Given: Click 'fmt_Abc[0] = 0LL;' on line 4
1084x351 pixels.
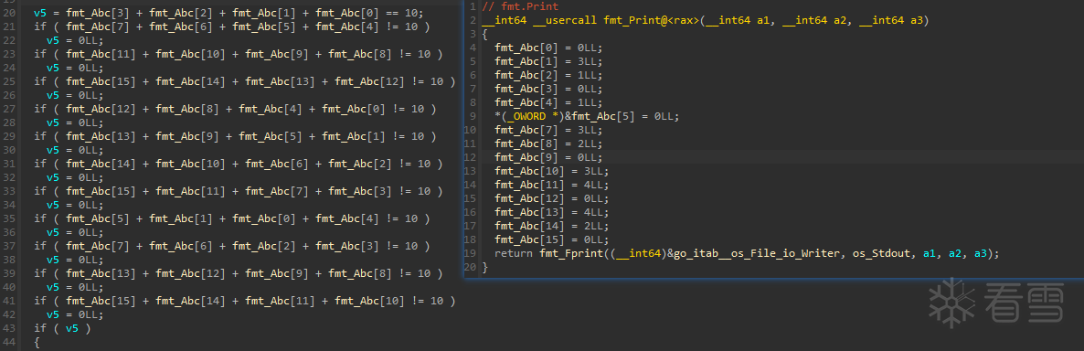Looking at the screenshot, I should (x=548, y=48).
